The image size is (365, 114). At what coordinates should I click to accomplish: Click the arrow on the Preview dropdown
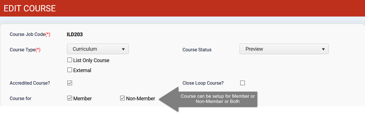click(x=323, y=49)
